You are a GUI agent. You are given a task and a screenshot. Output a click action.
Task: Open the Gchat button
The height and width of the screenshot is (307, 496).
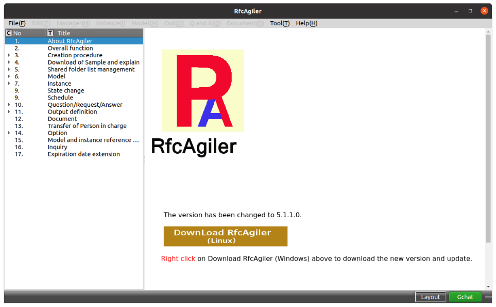click(465, 297)
